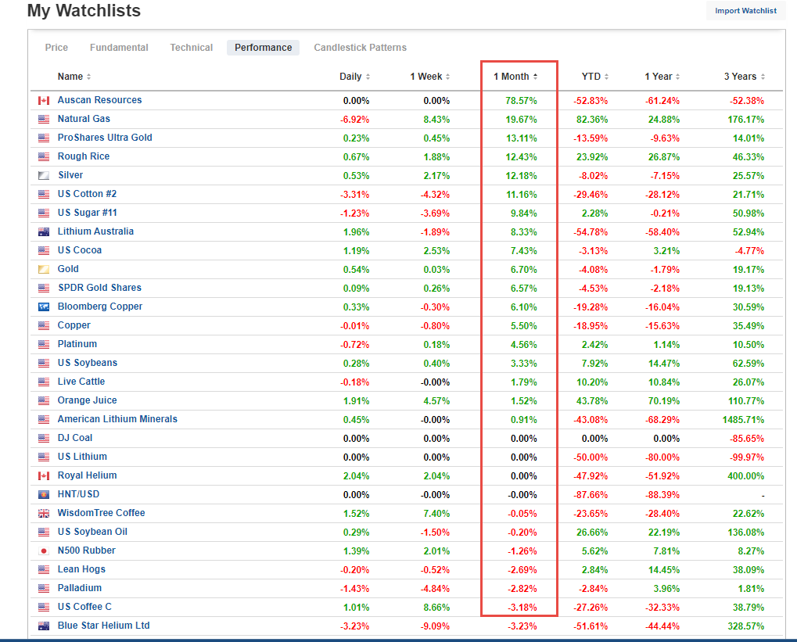
Task: Sort by Daily performance column
Action: tap(355, 77)
